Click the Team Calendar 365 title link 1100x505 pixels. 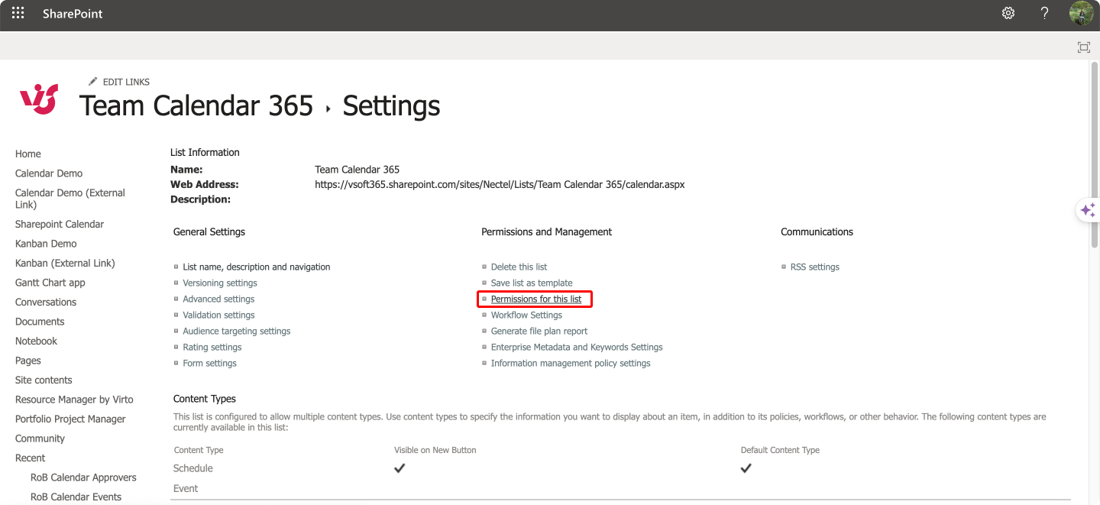196,105
